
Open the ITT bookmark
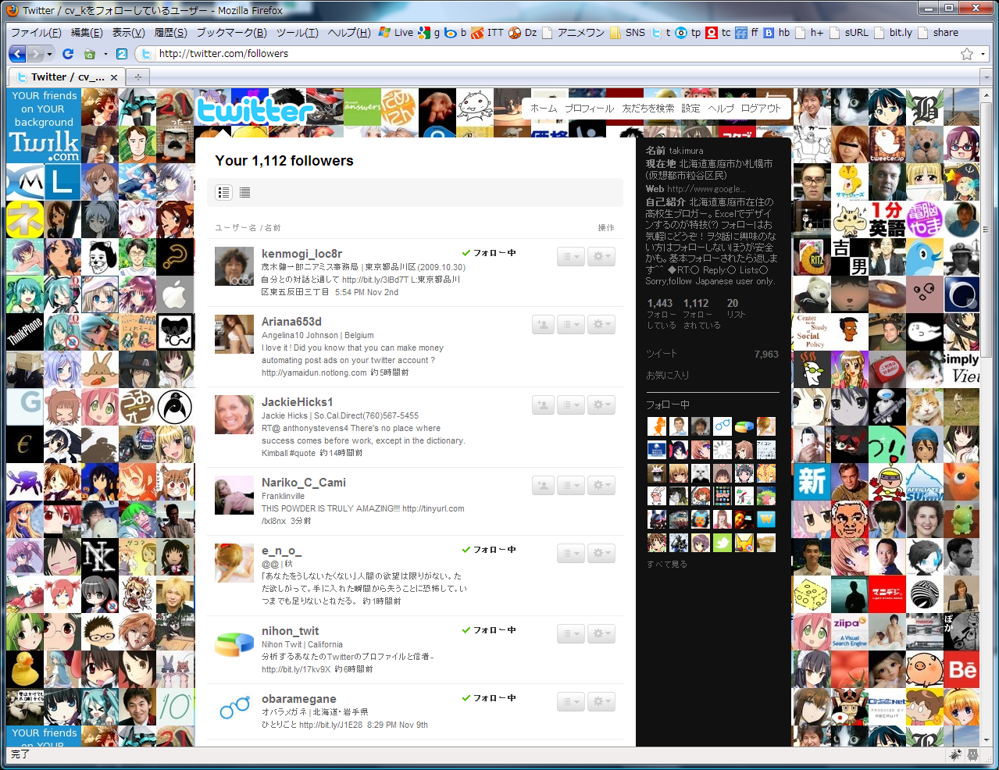click(x=488, y=33)
